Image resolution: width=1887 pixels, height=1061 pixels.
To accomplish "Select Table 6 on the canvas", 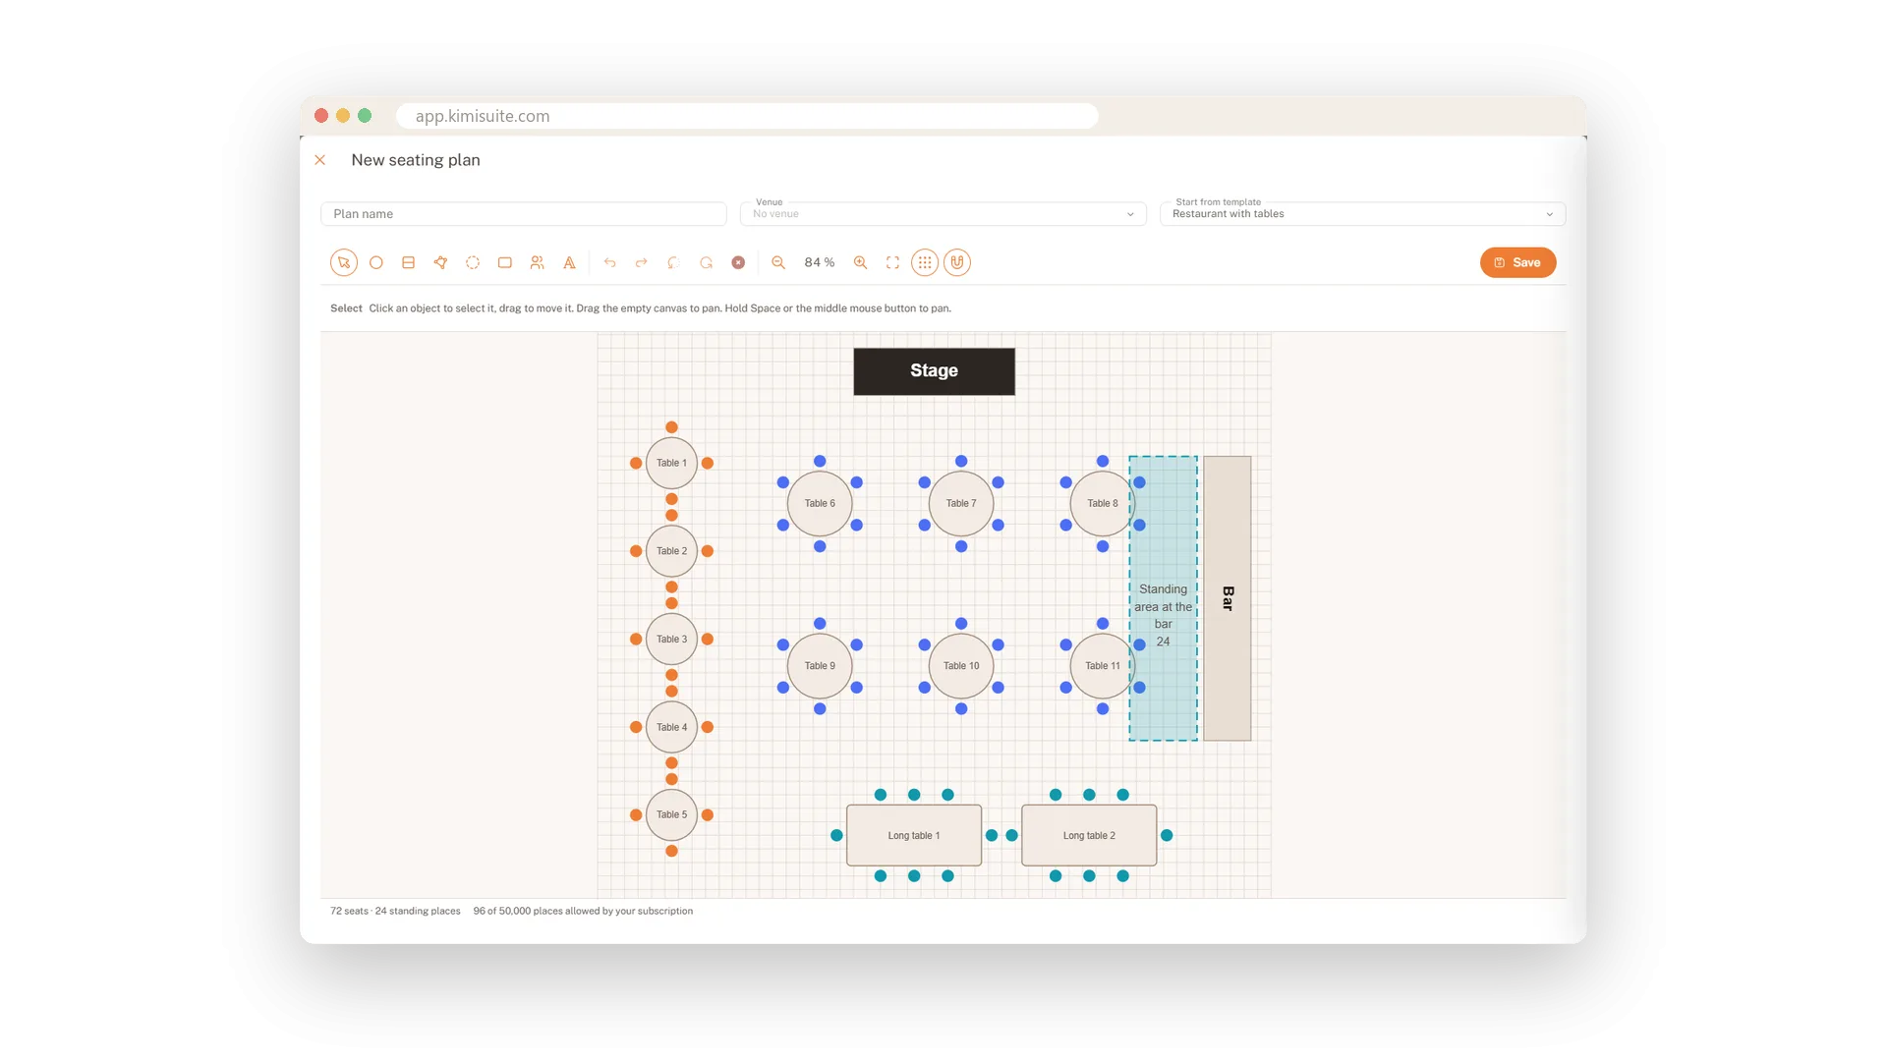I will point(820,503).
